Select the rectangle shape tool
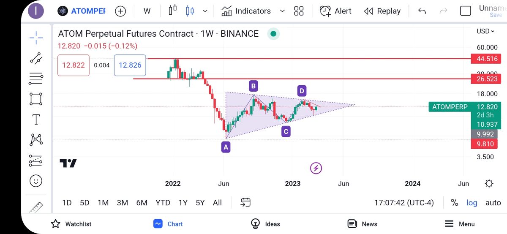 click(36, 99)
